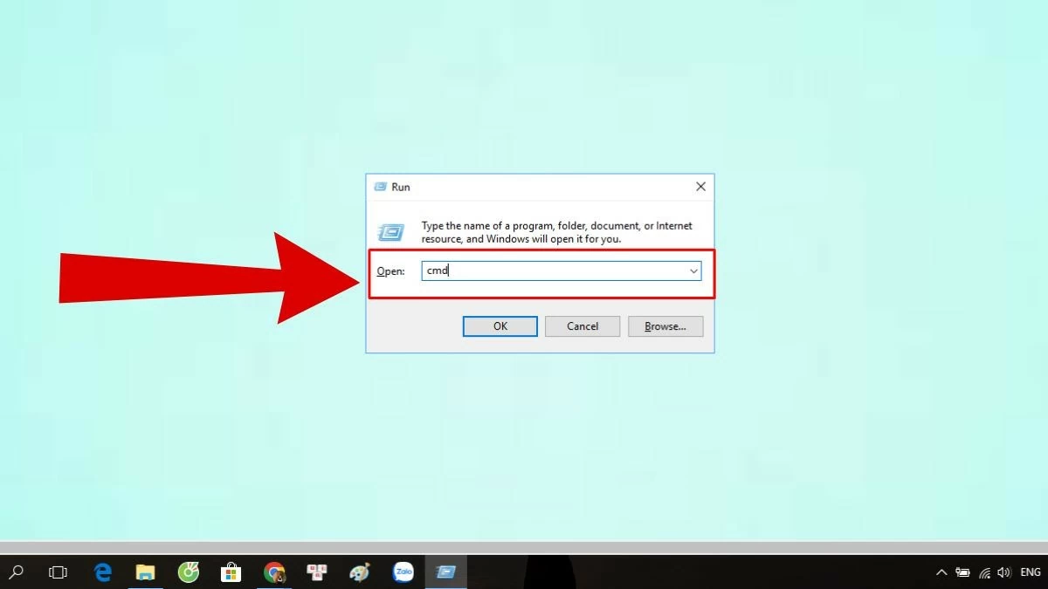
Task: Open the ENG language switcher
Action: [1031, 572]
